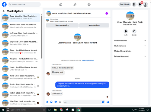Click the 2144788575 message bubble

[57, 94]
